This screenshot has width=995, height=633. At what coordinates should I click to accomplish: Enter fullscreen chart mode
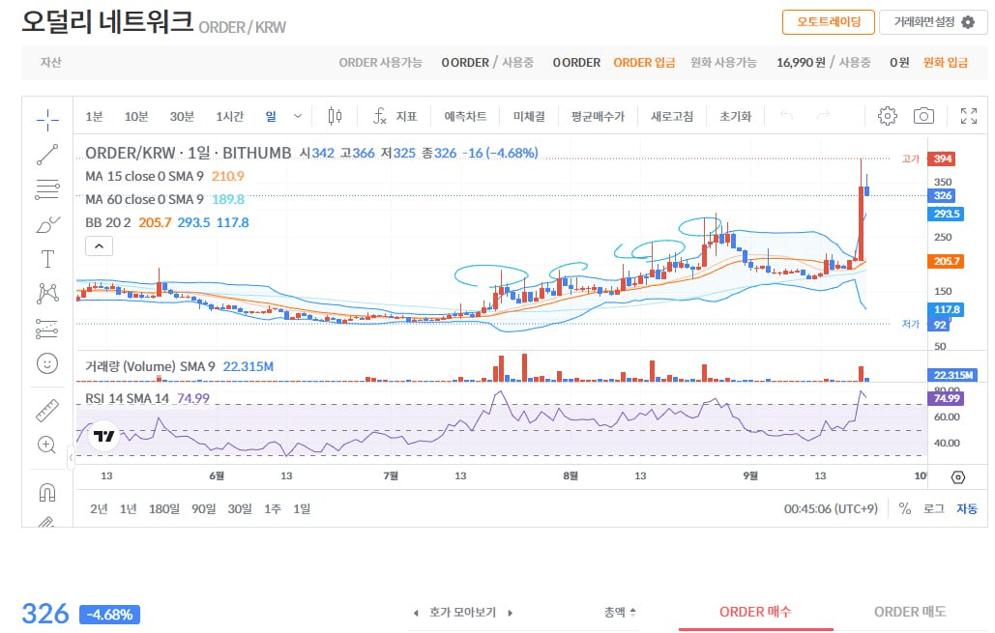(968, 116)
